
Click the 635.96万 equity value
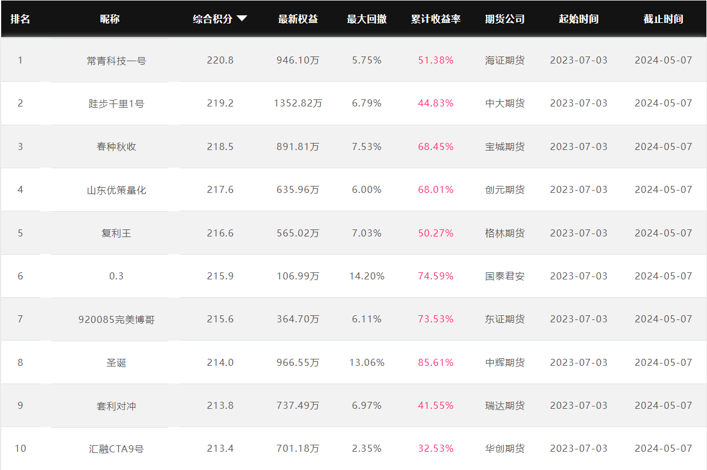coord(298,189)
